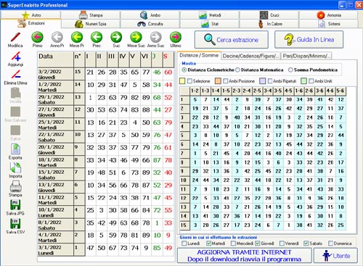Viewport: 363px width, 266px height.
Task: Click yellow color swatch beside Selezione
Action: coord(182,81)
